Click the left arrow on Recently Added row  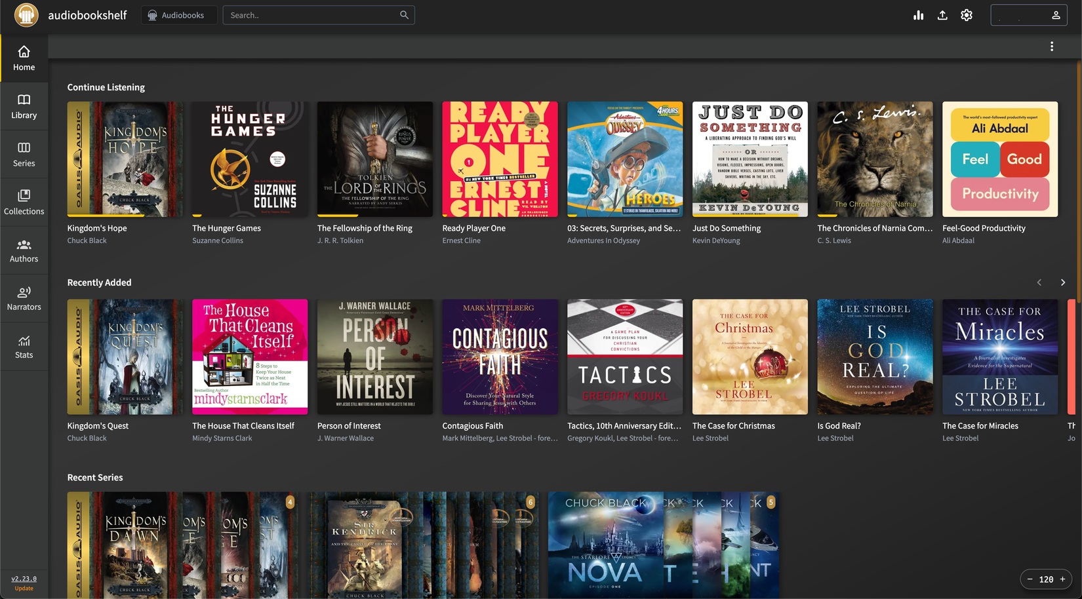click(x=1039, y=282)
